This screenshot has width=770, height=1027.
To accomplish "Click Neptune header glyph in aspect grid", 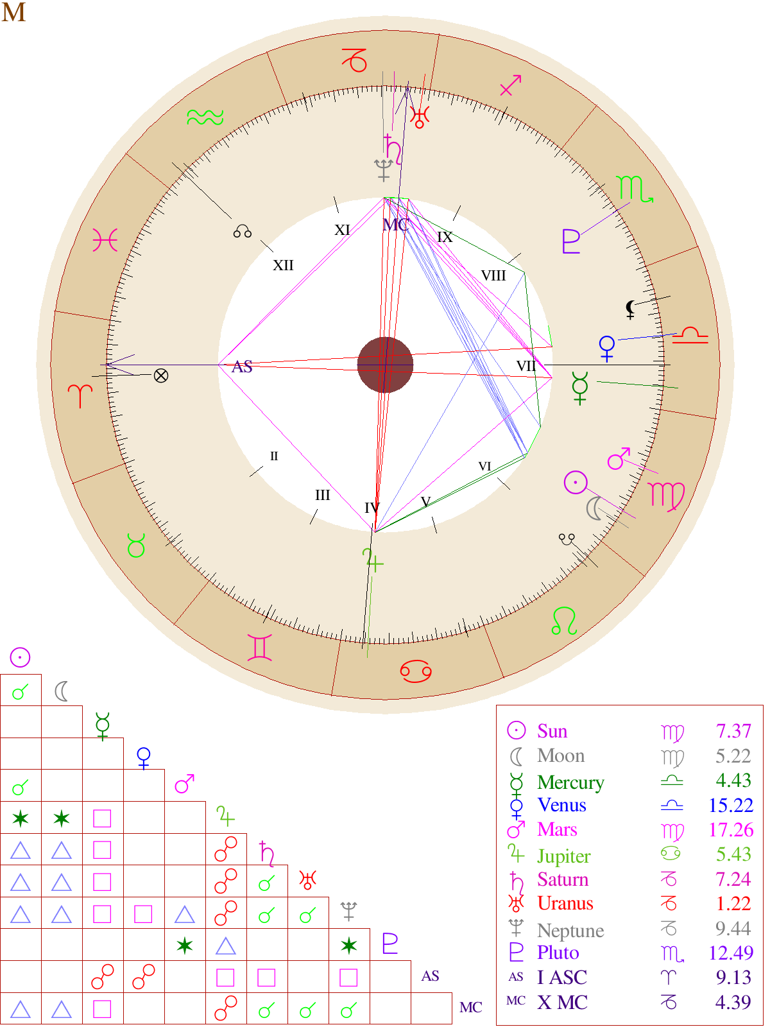I will coord(348,911).
